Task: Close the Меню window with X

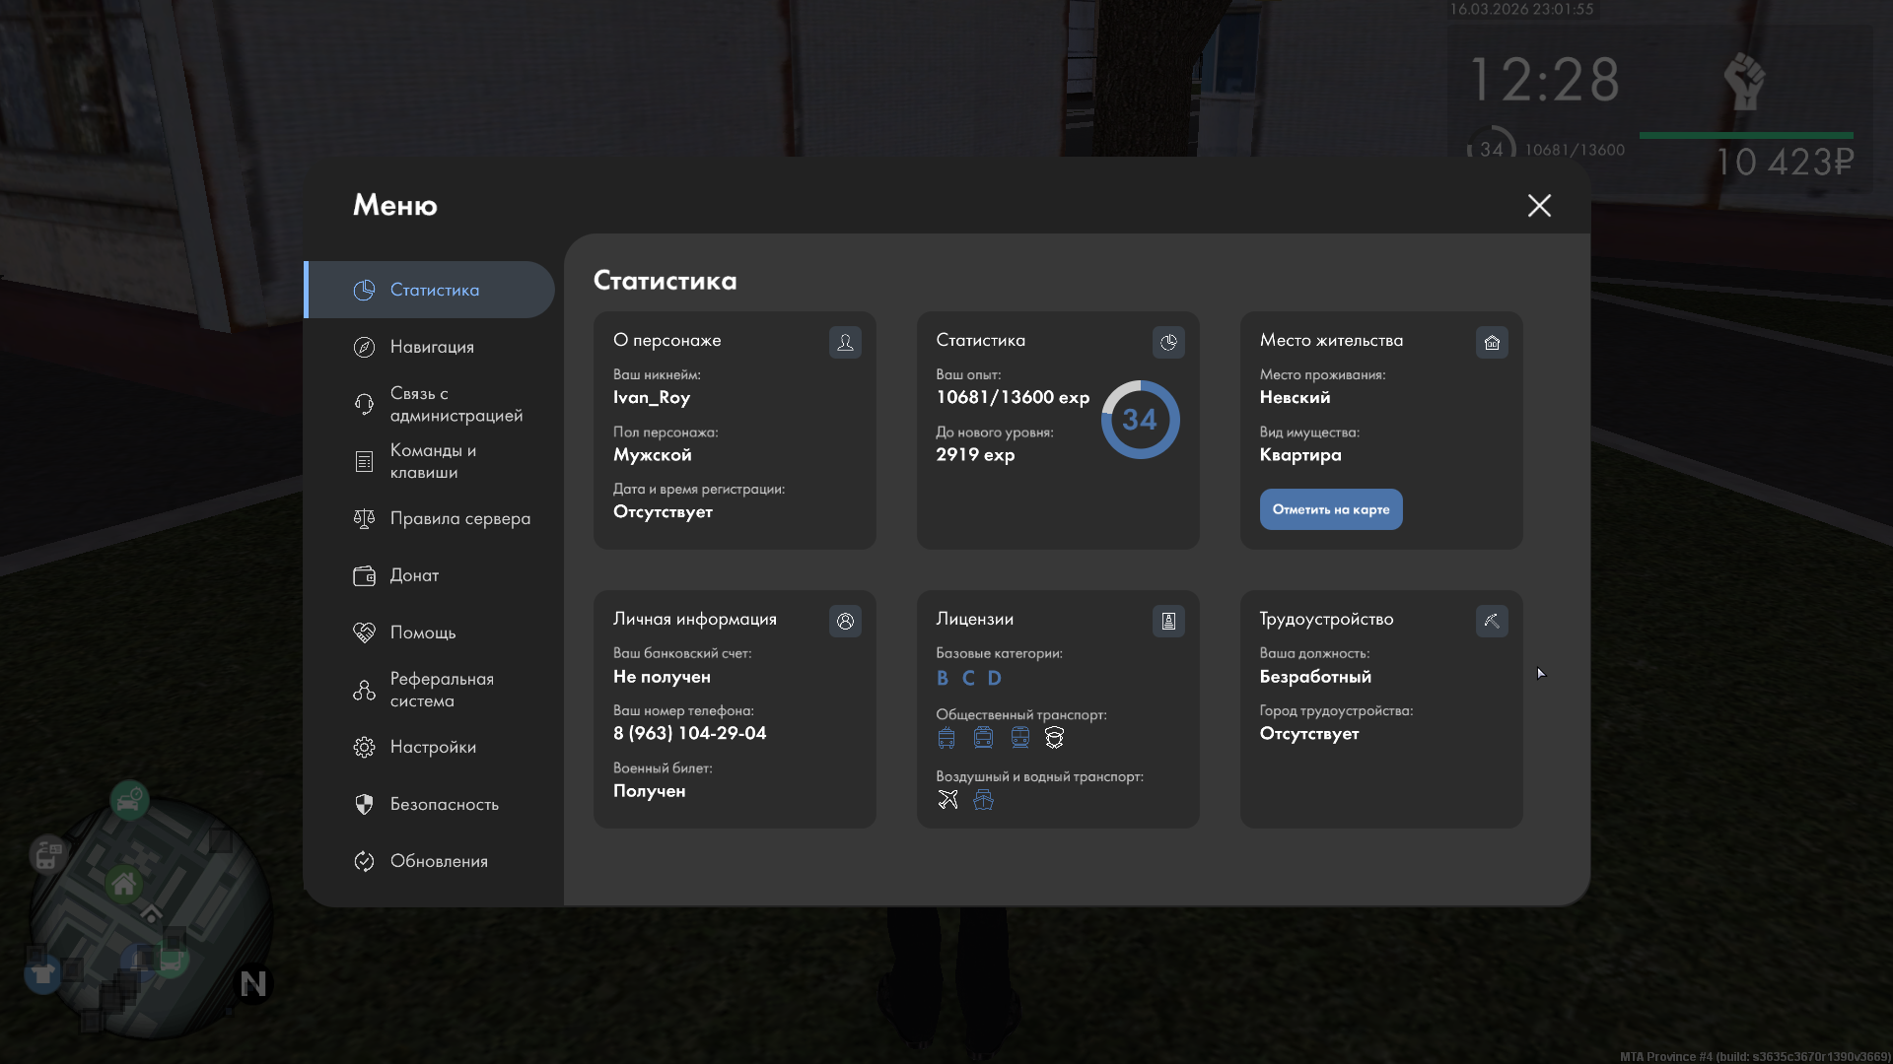Action: 1539,205
